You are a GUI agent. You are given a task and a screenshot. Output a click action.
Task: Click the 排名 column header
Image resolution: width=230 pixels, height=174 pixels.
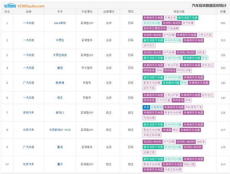tap(7, 12)
